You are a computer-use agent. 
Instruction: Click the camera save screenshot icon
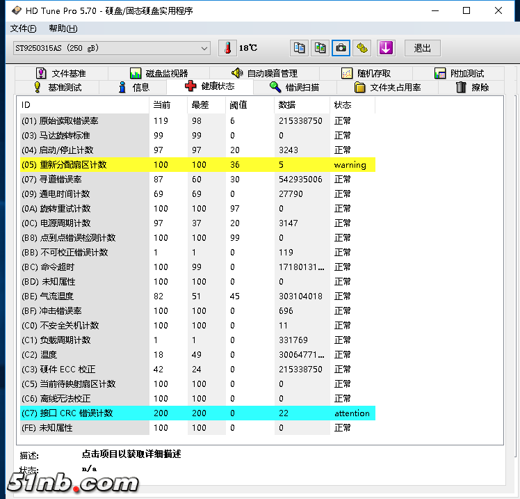(341, 48)
